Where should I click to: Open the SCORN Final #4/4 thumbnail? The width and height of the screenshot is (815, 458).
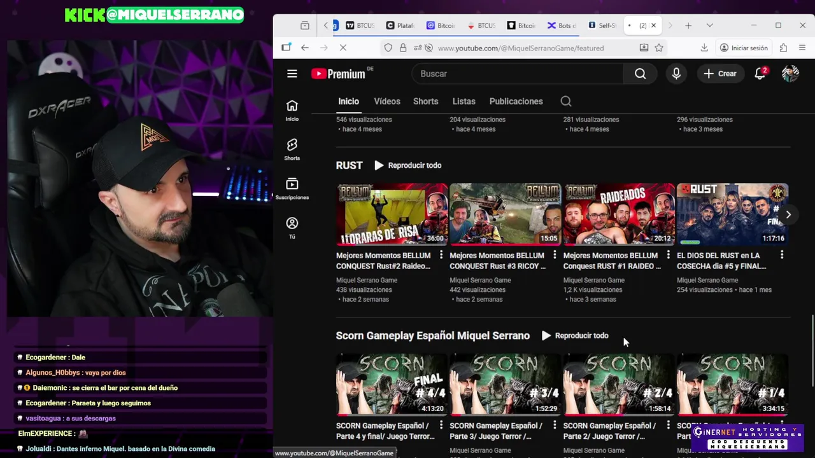pyautogui.click(x=392, y=384)
